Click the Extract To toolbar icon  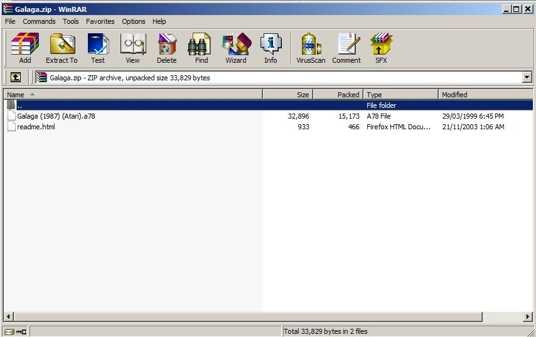(x=62, y=48)
